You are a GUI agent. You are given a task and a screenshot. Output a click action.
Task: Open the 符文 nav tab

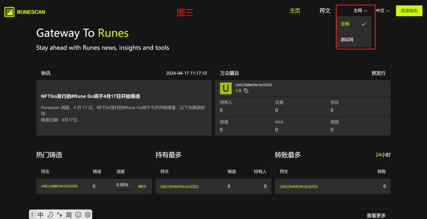pyautogui.click(x=325, y=11)
